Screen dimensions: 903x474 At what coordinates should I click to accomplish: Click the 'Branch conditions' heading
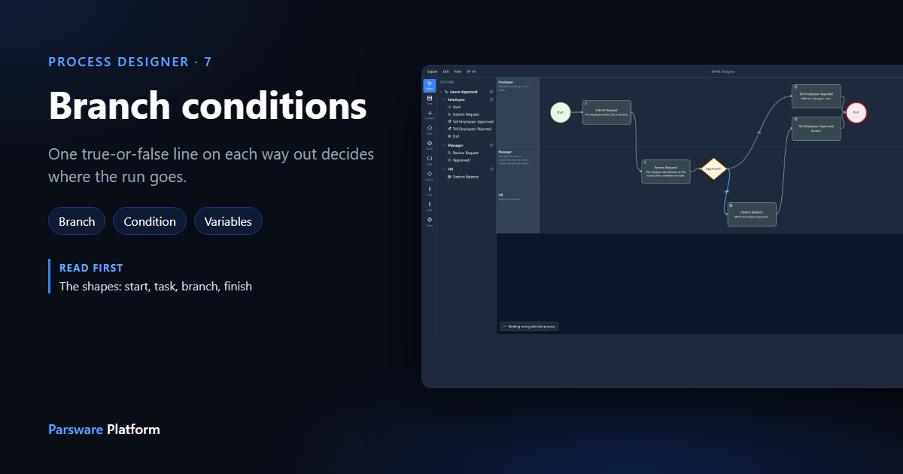tap(208, 105)
